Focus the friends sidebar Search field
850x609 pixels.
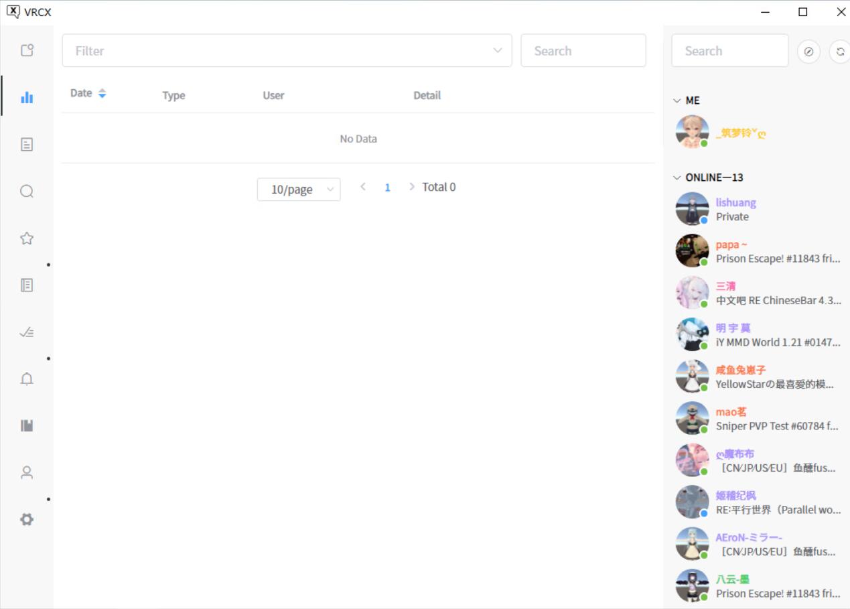tap(730, 51)
